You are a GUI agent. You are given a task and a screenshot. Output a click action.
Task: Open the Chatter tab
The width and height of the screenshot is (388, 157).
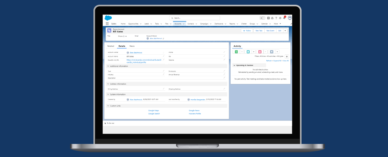coord(244,24)
